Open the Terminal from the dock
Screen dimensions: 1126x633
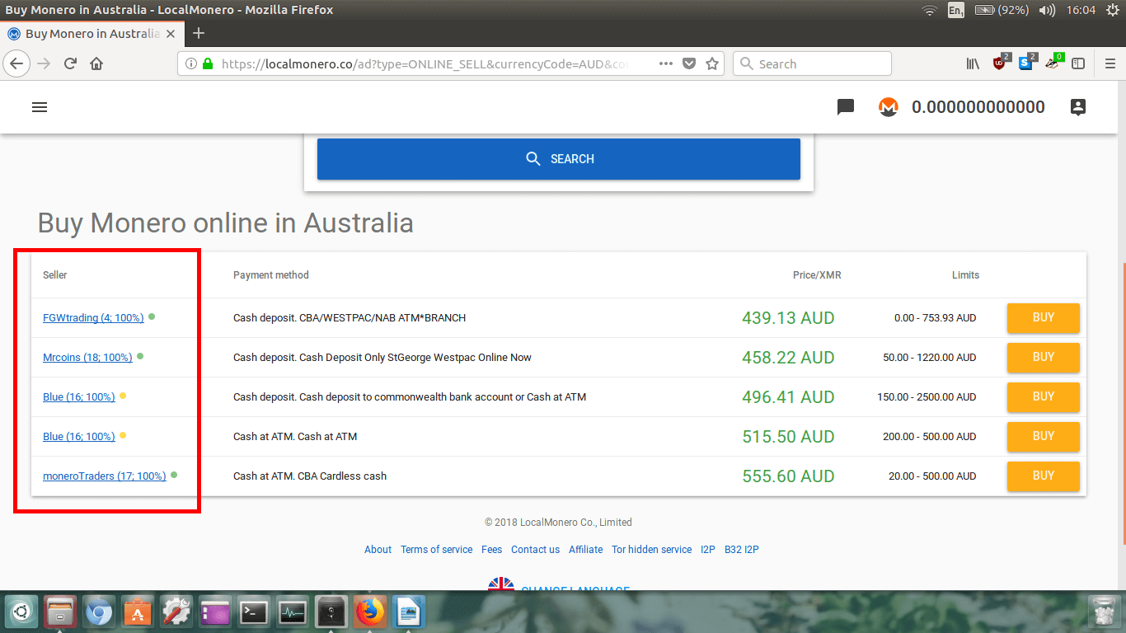(x=254, y=612)
